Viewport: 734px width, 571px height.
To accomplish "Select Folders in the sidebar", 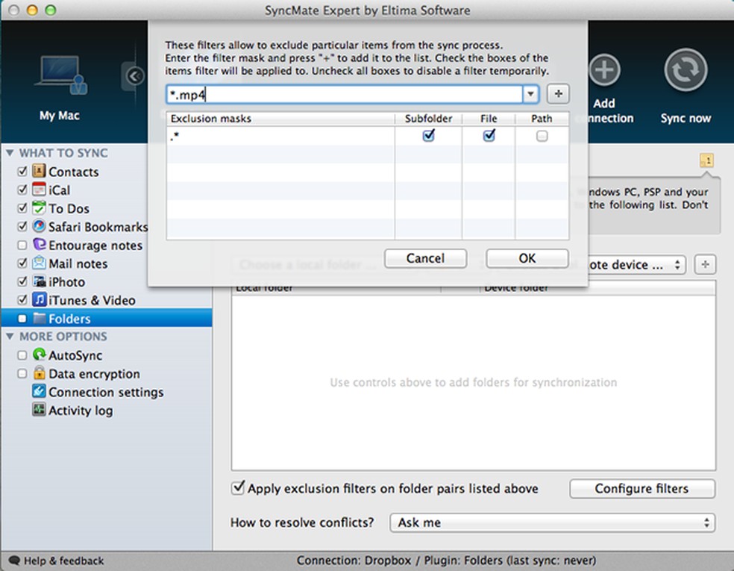I will (107, 319).
